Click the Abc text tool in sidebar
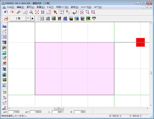154x119 pixels. pos(4,108)
